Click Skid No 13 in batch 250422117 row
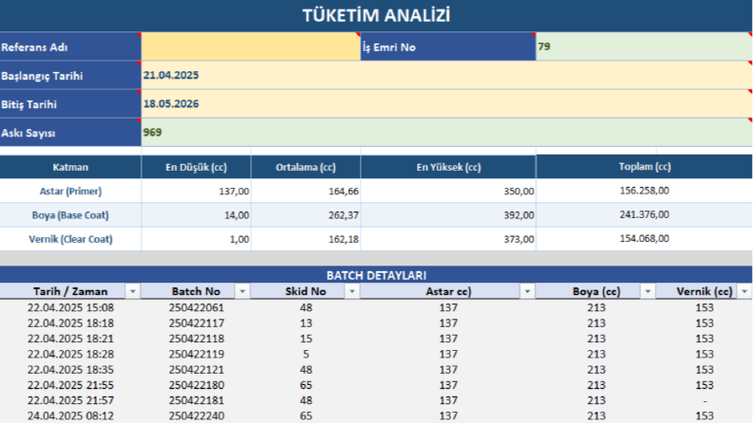This screenshot has height=423, width=753. [x=306, y=322]
